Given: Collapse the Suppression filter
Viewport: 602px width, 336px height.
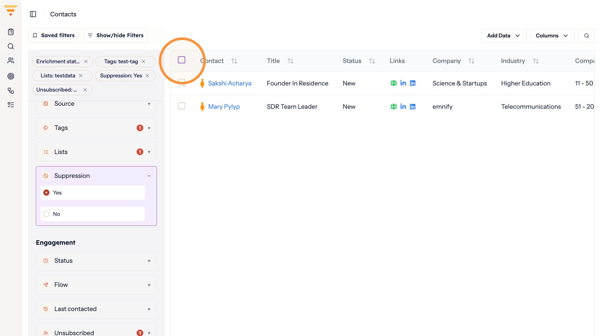Looking at the screenshot, I should coord(149,176).
